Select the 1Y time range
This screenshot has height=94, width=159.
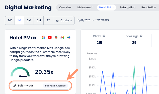48,20
